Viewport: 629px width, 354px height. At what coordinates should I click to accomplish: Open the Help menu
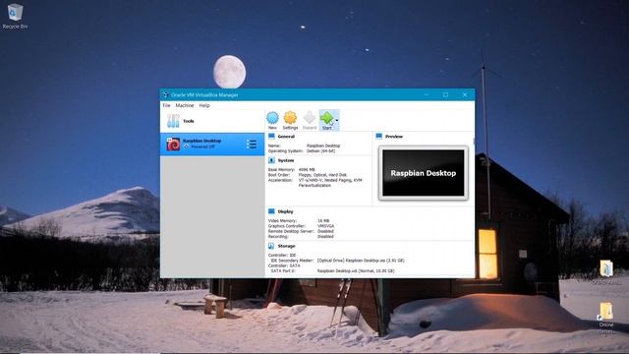[204, 105]
